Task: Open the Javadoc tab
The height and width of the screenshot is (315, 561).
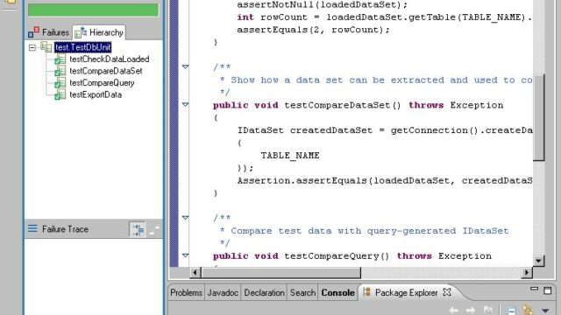Action: 223,293
